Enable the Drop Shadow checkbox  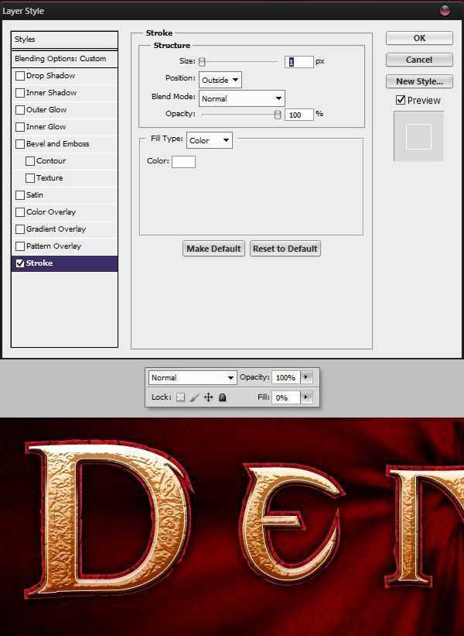click(20, 76)
